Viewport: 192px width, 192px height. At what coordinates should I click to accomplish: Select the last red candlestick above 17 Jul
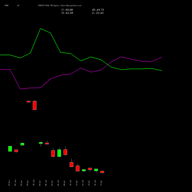102,172
